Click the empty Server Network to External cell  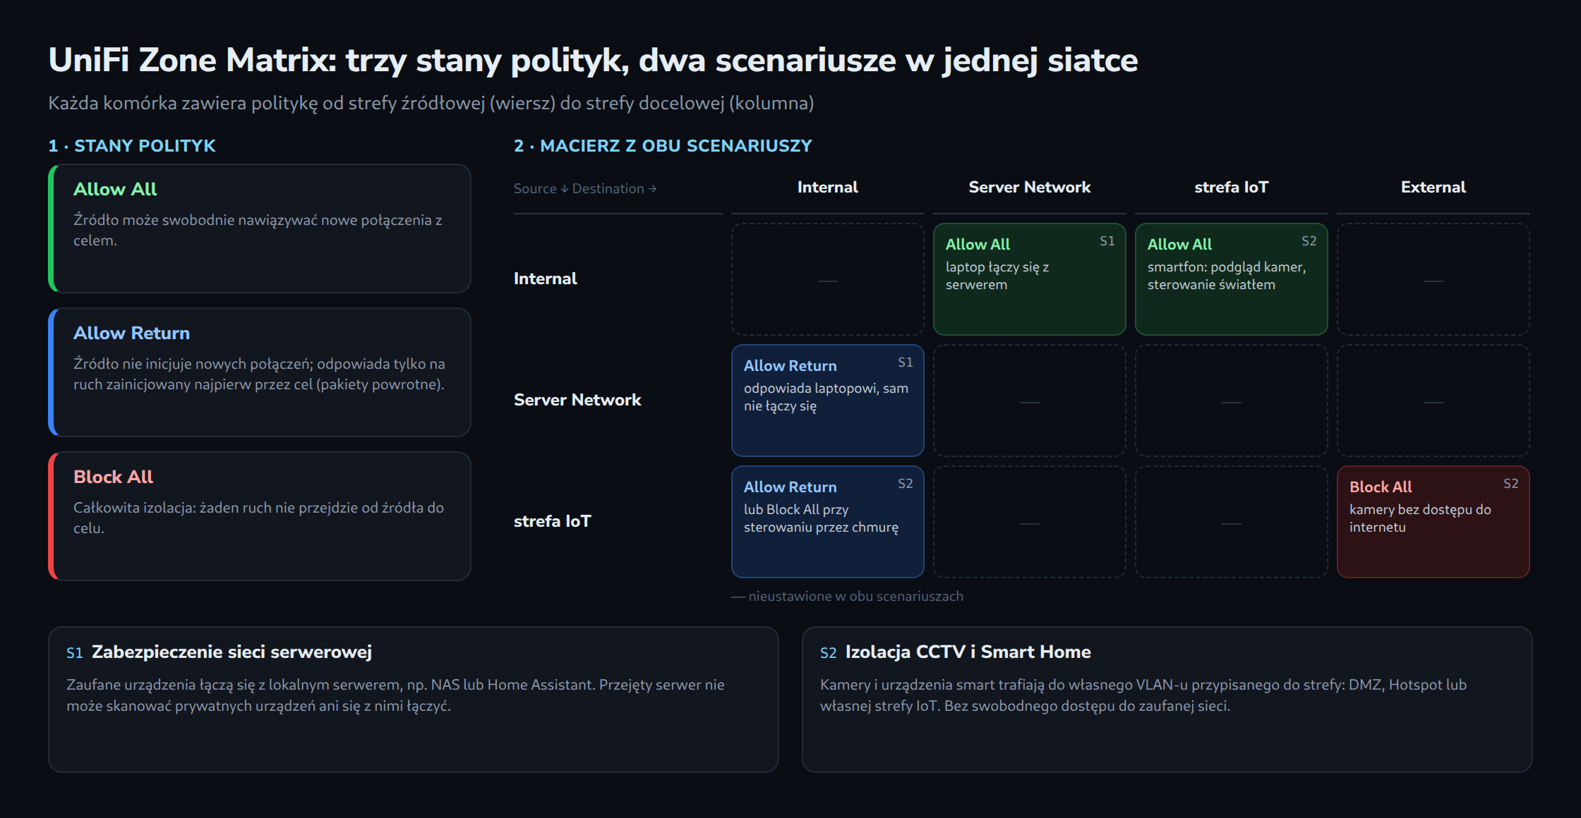(x=1433, y=401)
